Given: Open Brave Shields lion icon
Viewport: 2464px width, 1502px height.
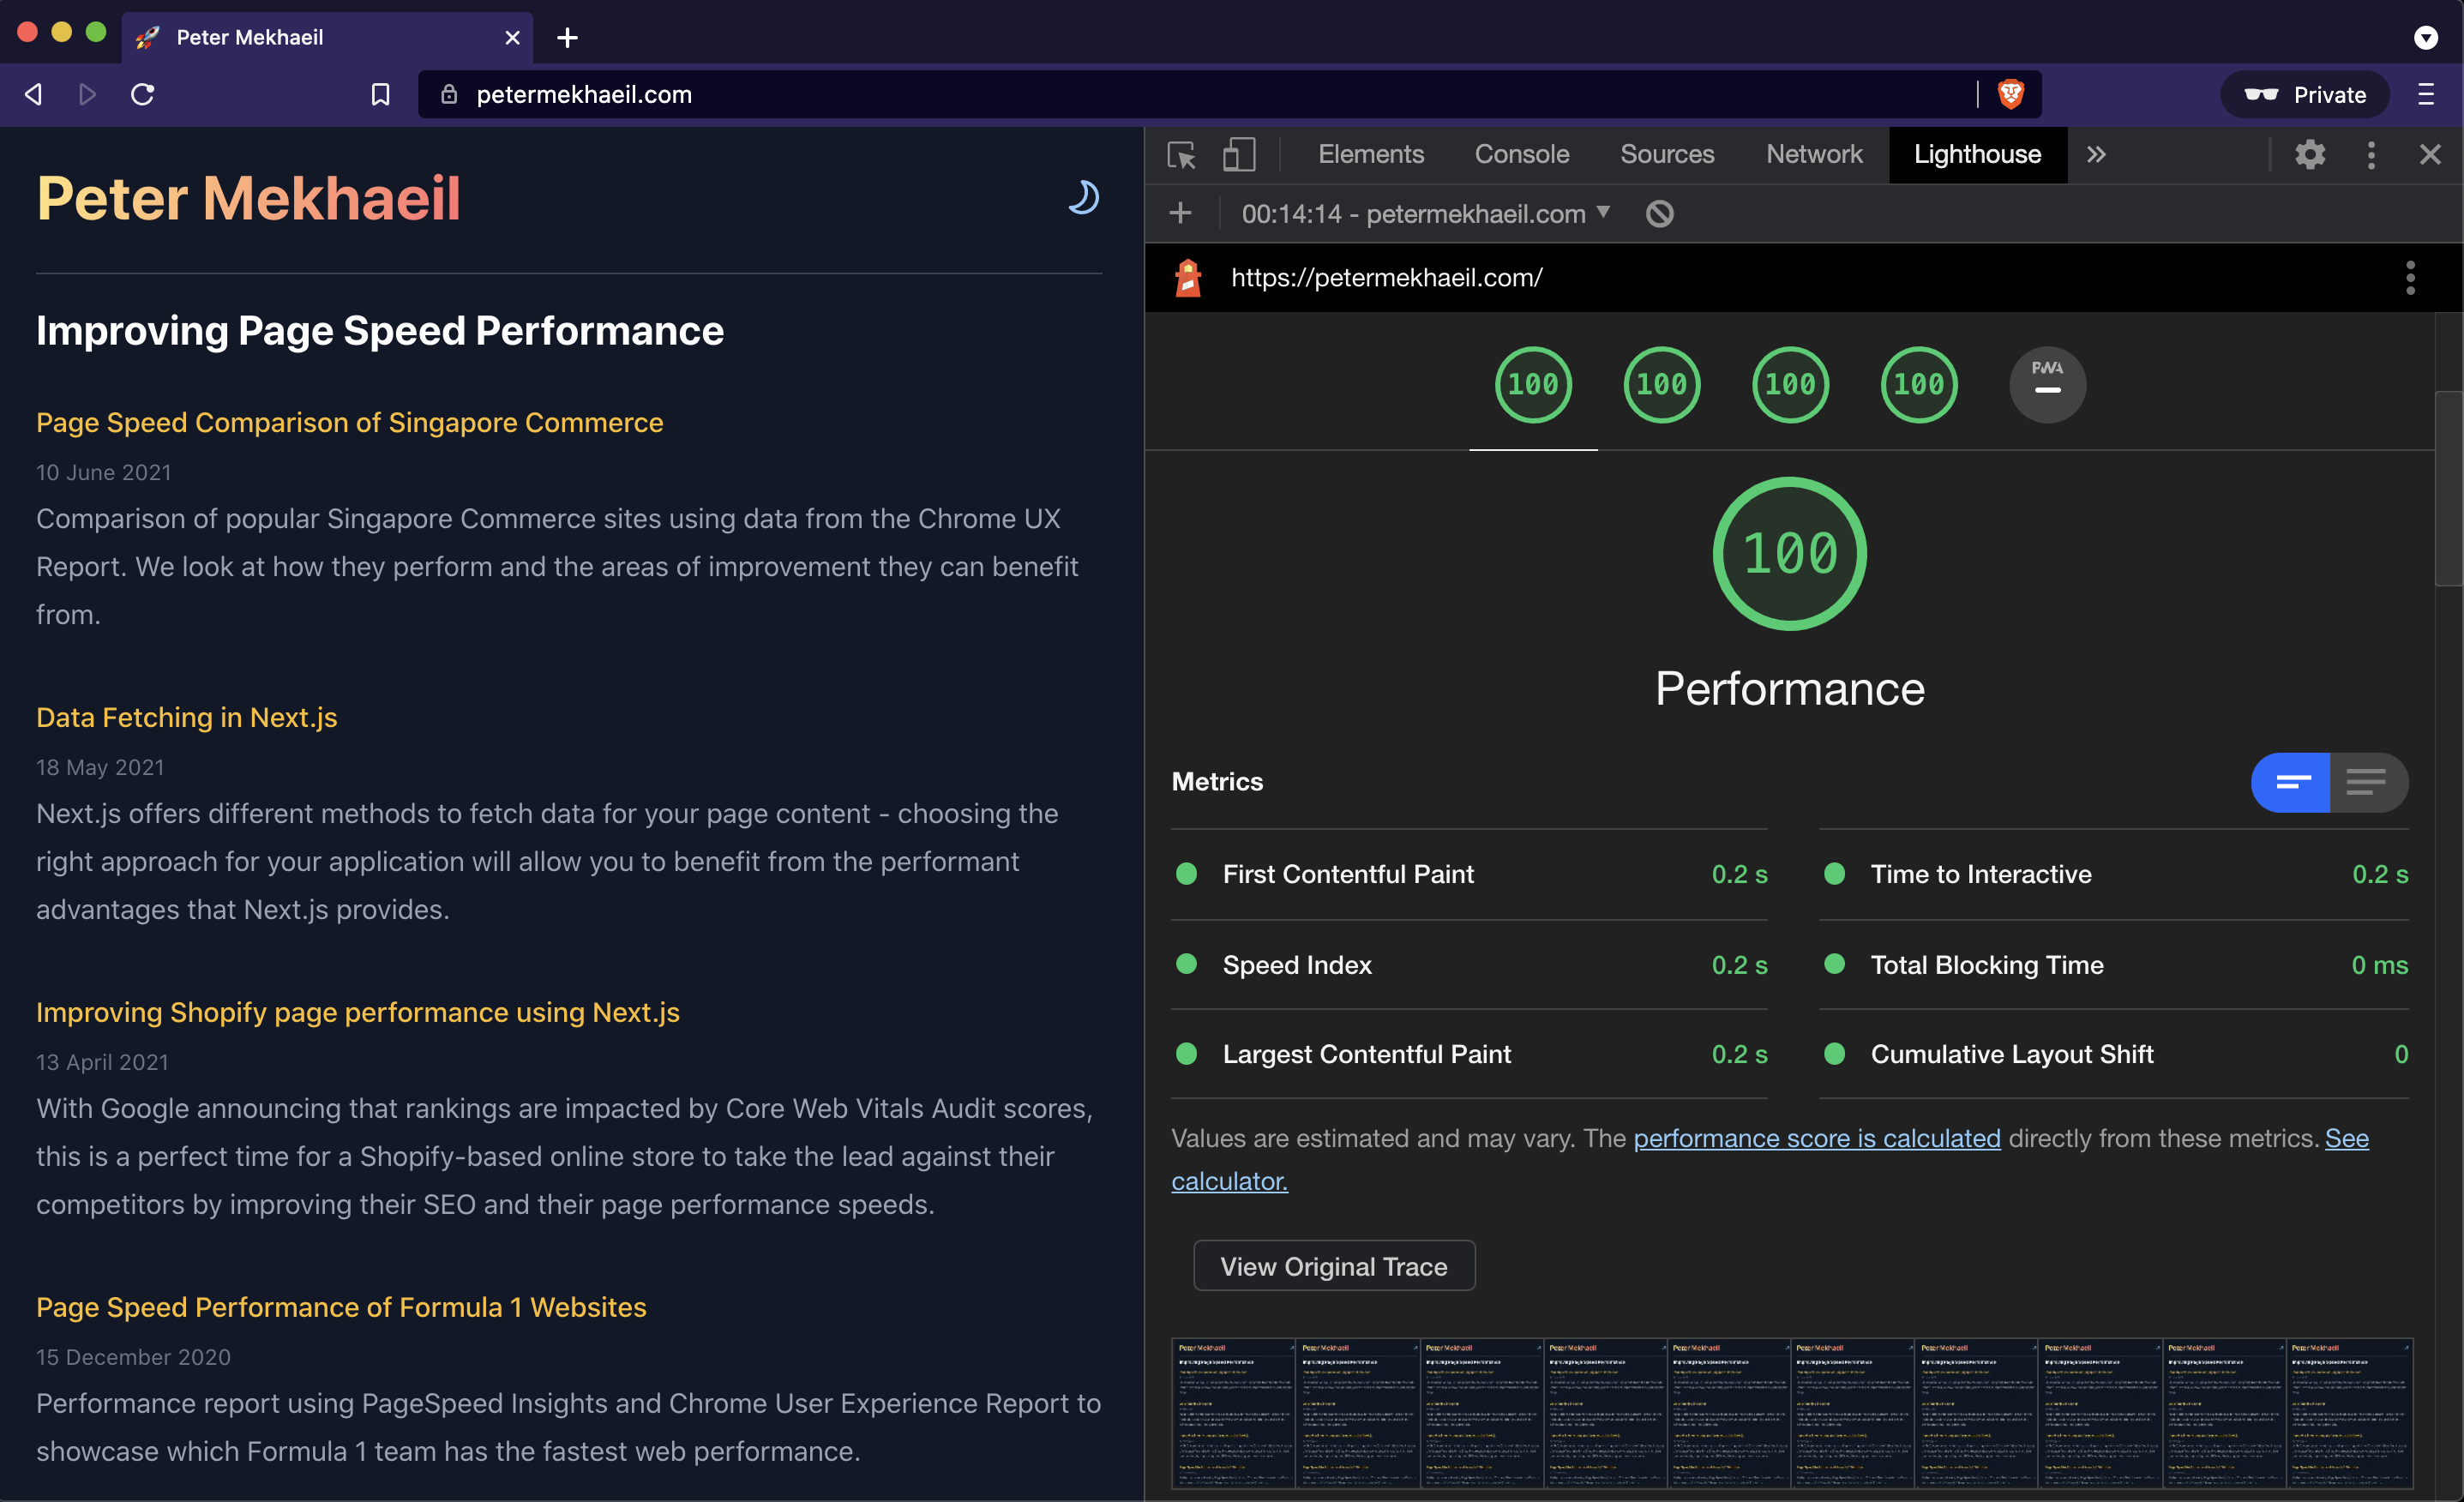Looking at the screenshot, I should [x=2010, y=94].
